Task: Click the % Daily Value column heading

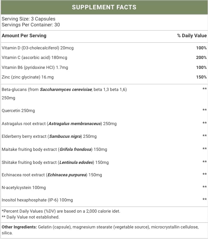Action: pyautogui.click(x=192, y=36)
